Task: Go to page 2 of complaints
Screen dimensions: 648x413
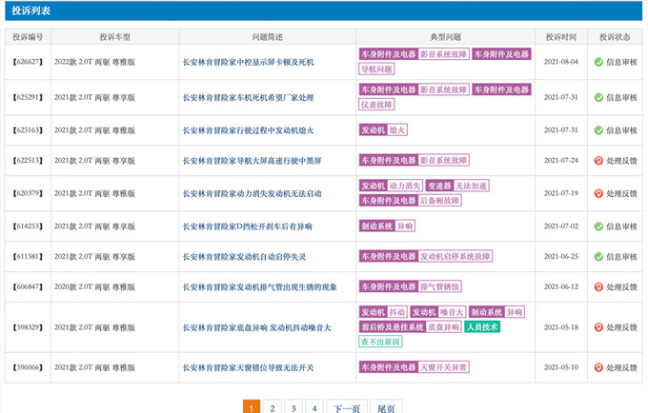Action: [x=273, y=407]
